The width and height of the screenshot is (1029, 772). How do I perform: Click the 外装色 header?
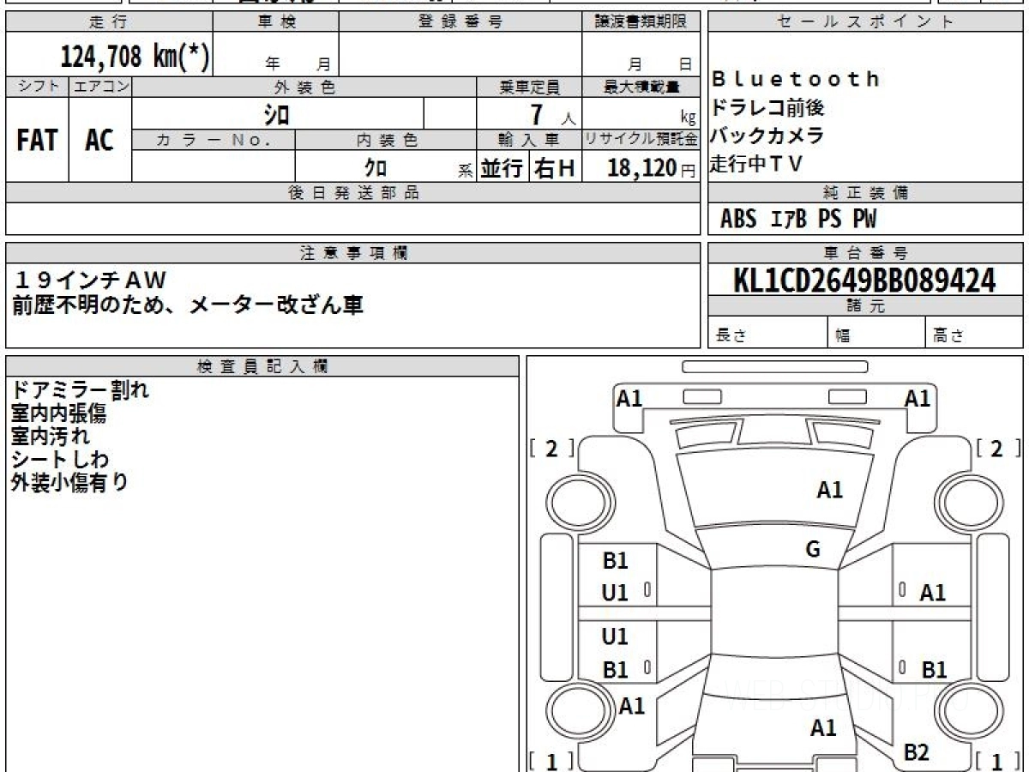[304, 87]
